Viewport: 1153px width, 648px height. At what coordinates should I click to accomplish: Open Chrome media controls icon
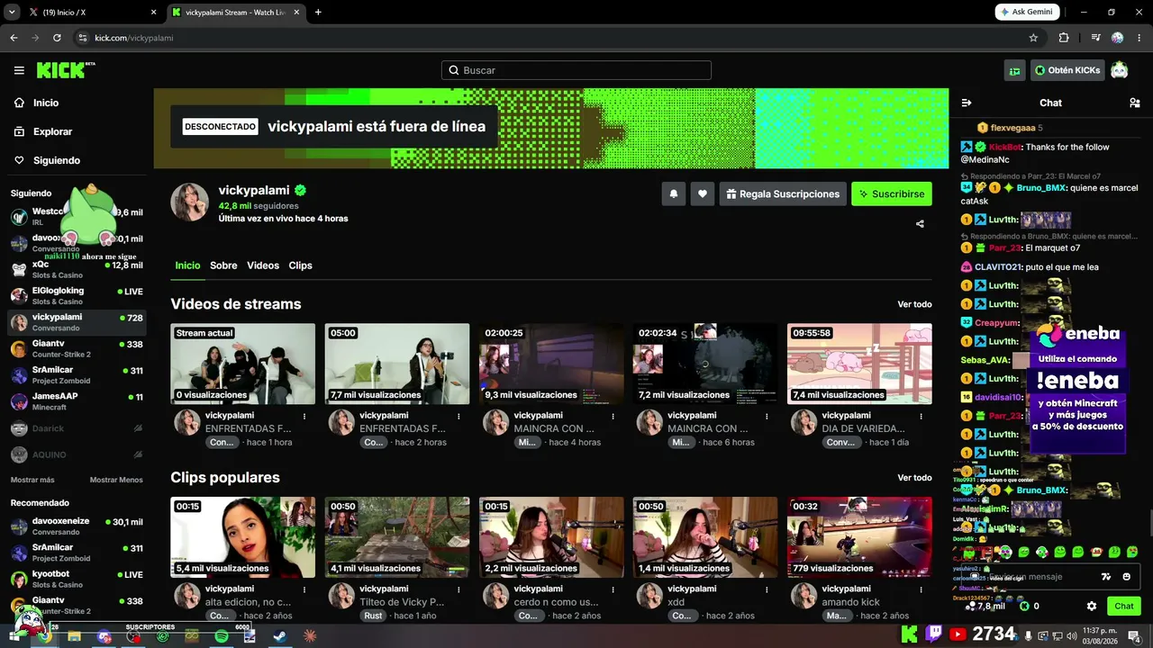1095,38
